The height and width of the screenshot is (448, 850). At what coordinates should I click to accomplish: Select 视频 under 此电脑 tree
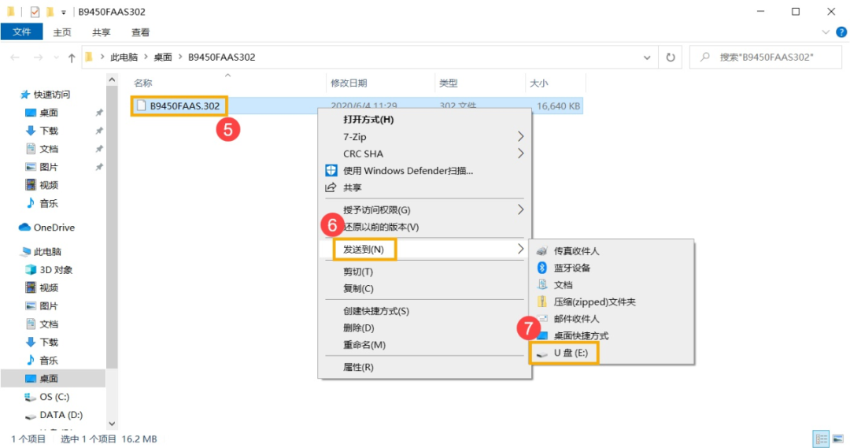(49, 287)
